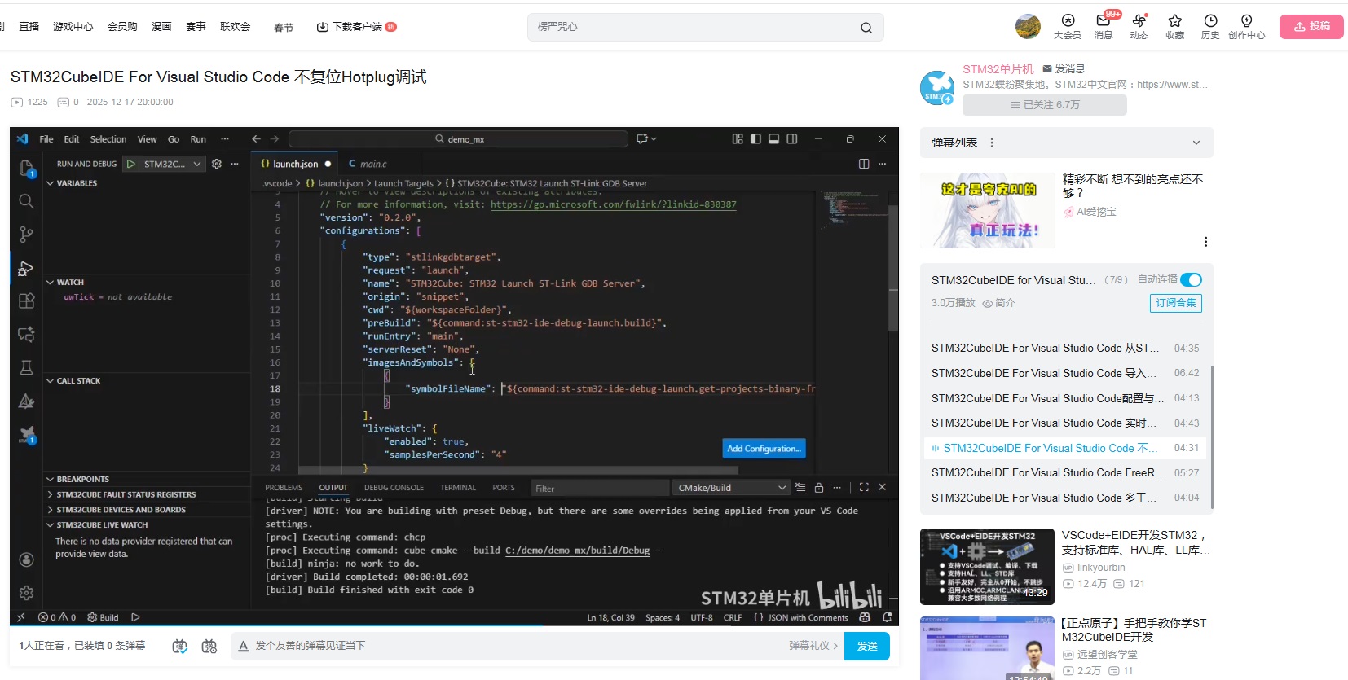This screenshot has width=1348, height=680.
Task: Open danmaku display settings icon
Action: pyautogui.click(x=209, y=646)
